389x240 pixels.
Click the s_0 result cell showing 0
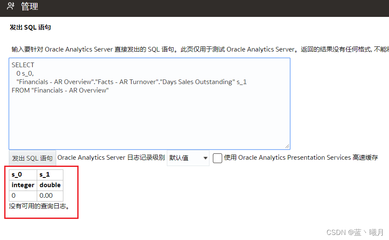point(23,196)
